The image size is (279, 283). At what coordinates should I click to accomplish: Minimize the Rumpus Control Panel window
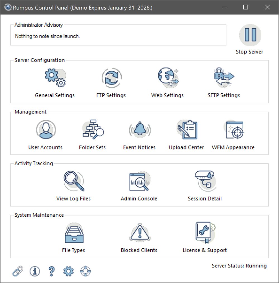pyautogui.click(x=224, y=7)
